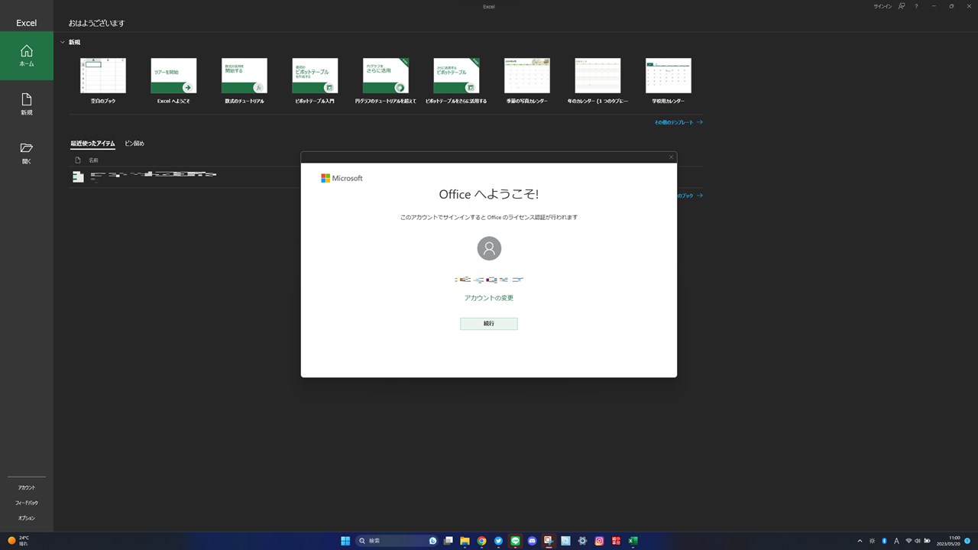Click the feedback person icon in title bar
Viewport: 978px width, 550px height.
[902, 6]
